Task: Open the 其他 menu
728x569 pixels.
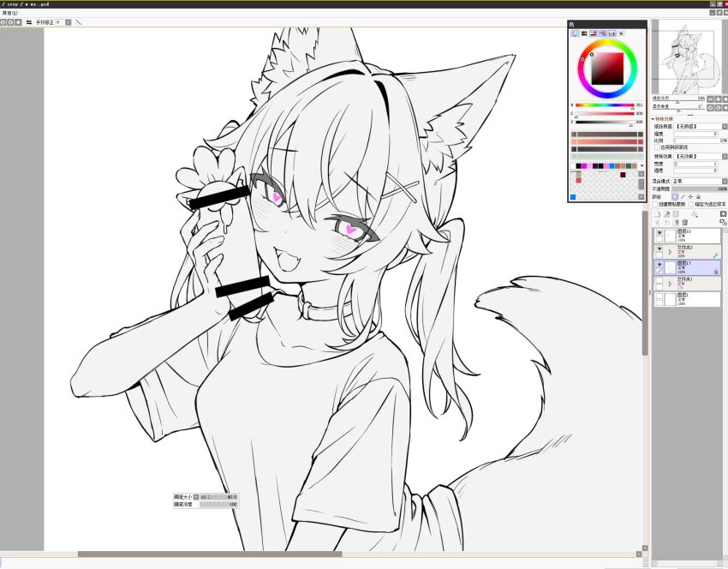Action: (x=9, y=13)
